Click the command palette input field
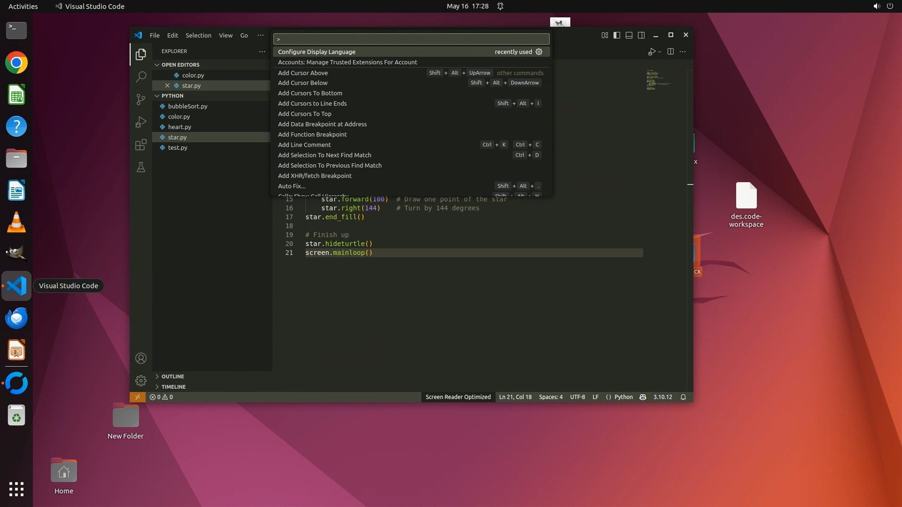Viewport: 902px width, 507px height. point(411,39)
